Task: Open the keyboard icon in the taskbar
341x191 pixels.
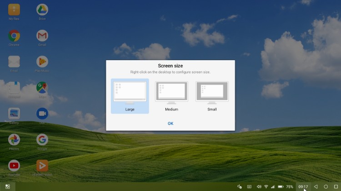Action: click(249, 186)
